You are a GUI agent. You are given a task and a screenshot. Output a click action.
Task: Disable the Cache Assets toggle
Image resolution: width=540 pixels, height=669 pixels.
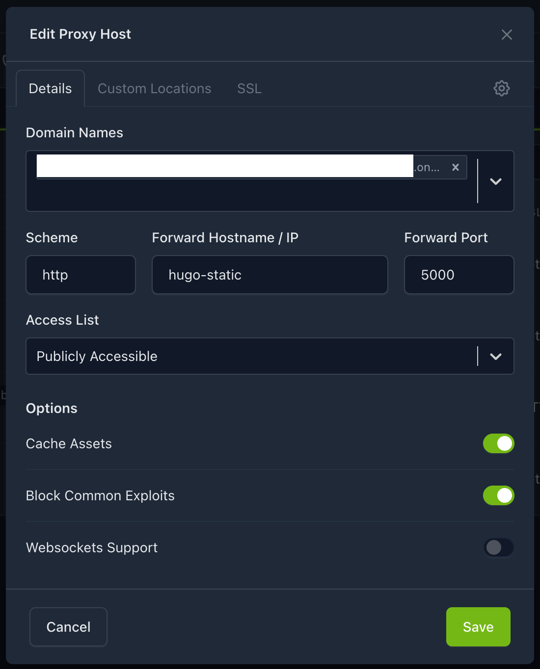[x=498, y=443]
